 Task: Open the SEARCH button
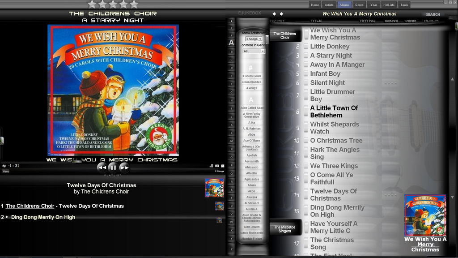coord(433,14)
